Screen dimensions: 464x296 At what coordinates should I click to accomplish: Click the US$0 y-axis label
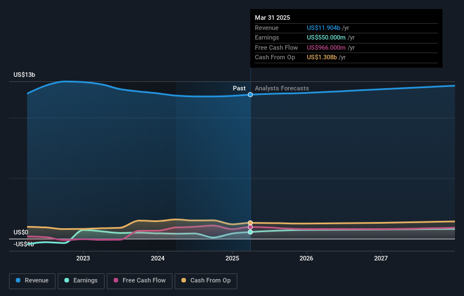(x=21, y=232)
